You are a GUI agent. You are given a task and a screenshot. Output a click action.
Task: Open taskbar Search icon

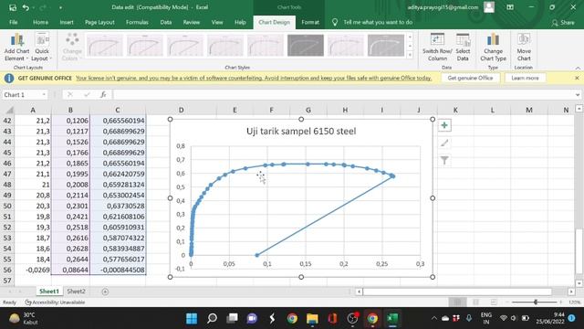click(x=212, y=319)
